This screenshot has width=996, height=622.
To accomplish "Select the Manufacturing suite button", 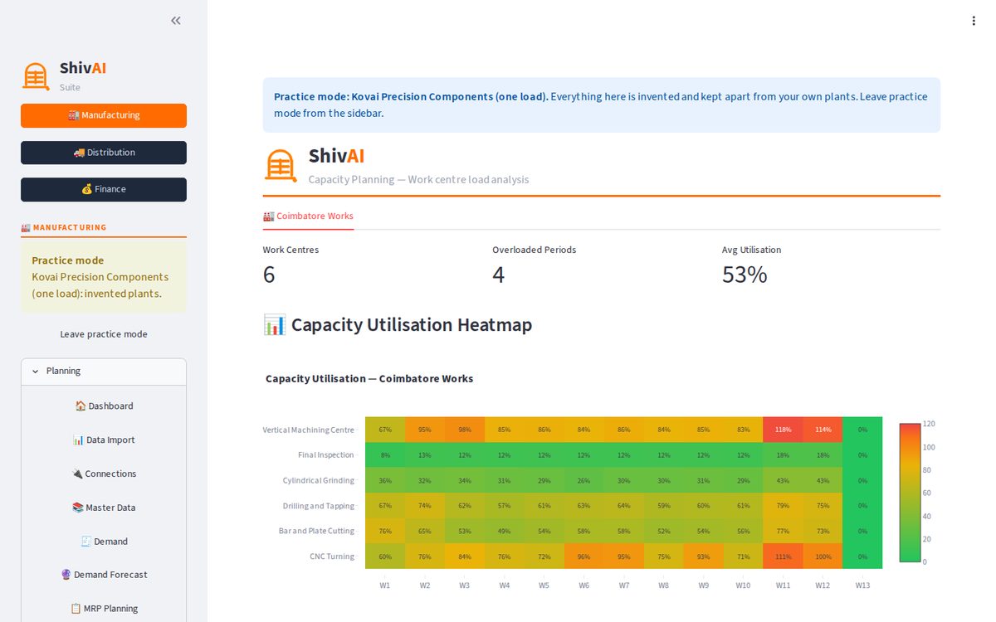I will [x=104, y=115].
